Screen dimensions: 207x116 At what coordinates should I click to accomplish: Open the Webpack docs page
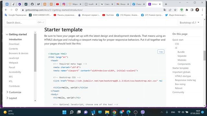coord(14,63)
